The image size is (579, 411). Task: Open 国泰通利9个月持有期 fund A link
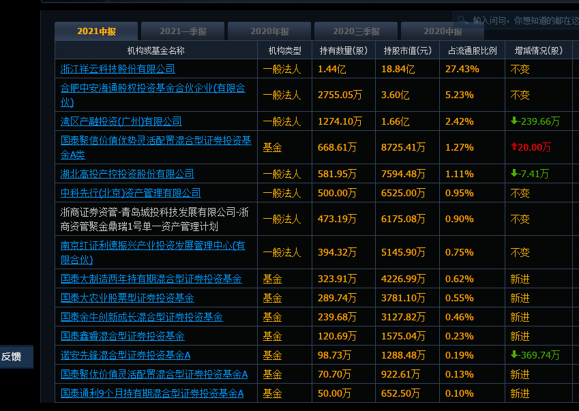[x=152, y=394]
